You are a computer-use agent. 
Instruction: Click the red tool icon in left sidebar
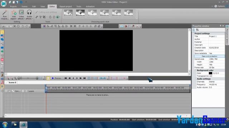click(2, 60)
